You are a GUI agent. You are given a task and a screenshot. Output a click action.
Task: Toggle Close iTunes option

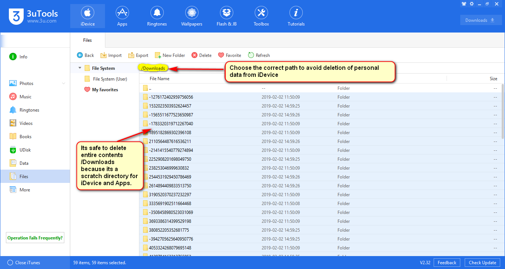(x=24, y=263)
